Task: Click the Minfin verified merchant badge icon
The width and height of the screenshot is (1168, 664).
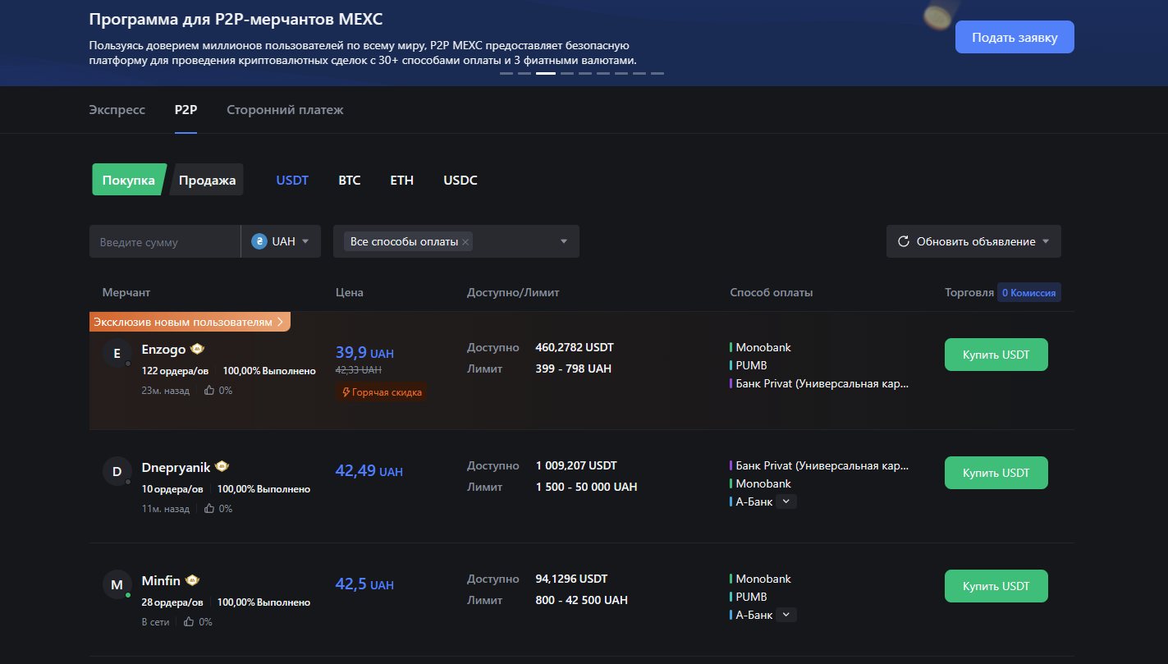Action: 193,580
